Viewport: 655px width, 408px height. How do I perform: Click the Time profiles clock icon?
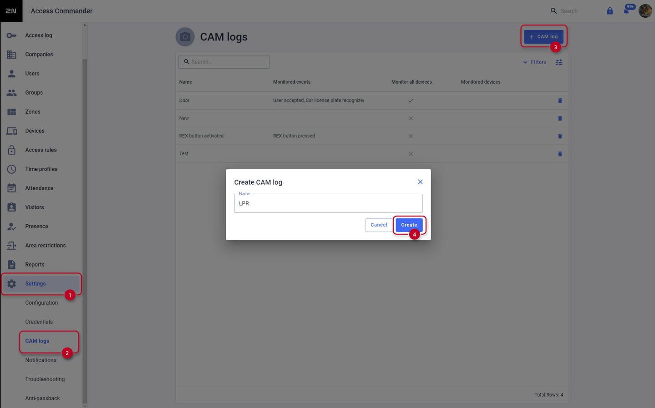tap(11, 169)
